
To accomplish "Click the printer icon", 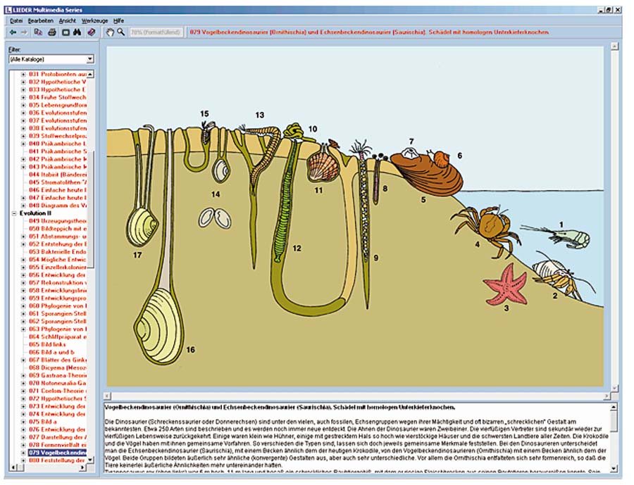I will (x=51, y=32).
